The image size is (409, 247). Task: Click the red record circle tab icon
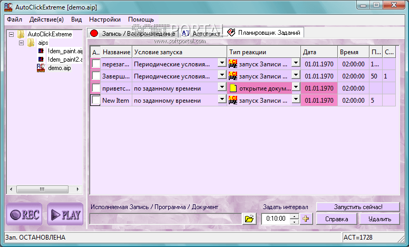pyautogui.click(x=94, y=33)
